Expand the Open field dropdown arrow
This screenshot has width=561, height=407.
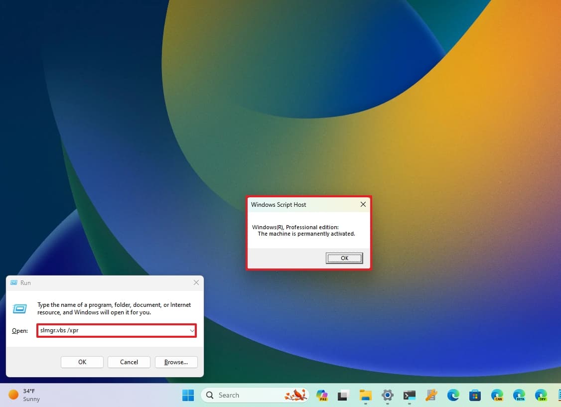pos(192,330)
